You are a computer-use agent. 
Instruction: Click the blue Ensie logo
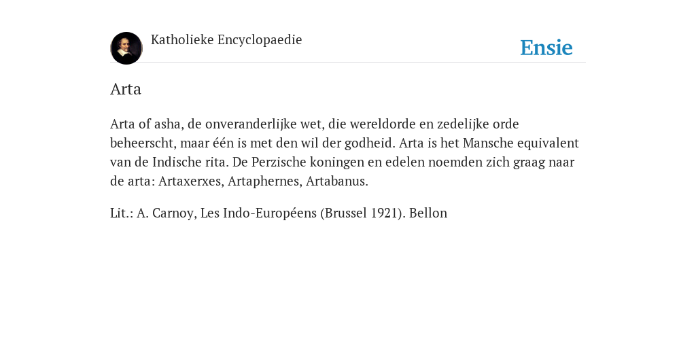pos(546,48)
